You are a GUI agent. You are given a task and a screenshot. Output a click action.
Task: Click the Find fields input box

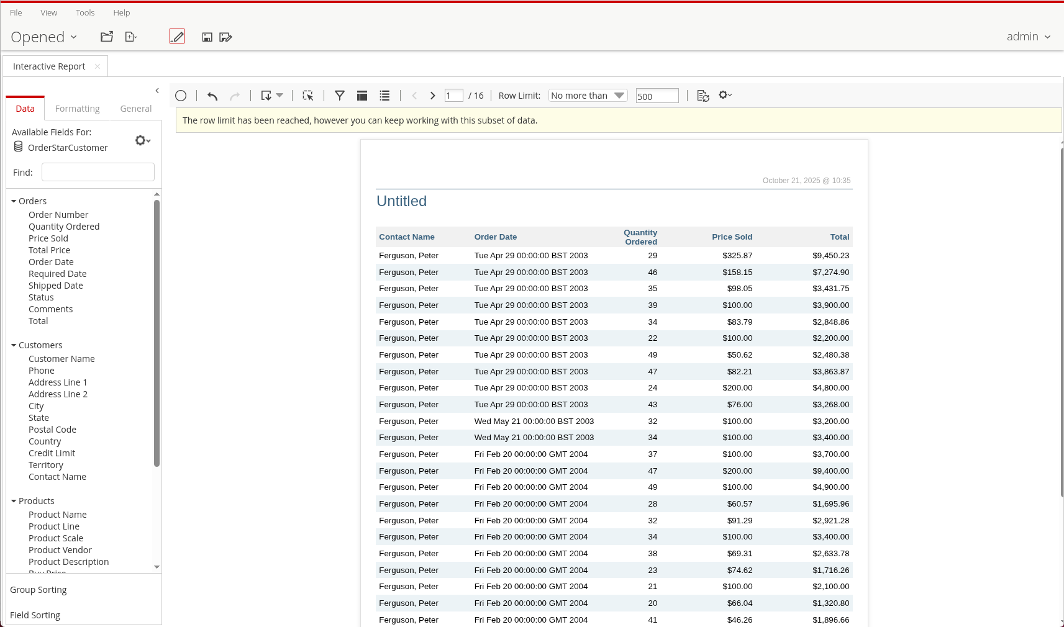click(x=98, y=172)
